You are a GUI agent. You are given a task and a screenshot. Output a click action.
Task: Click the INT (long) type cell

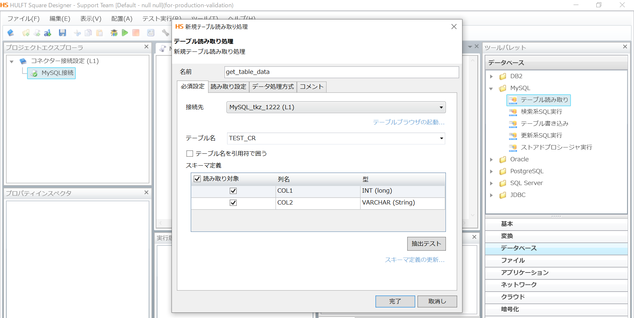[x=402, y=191]
